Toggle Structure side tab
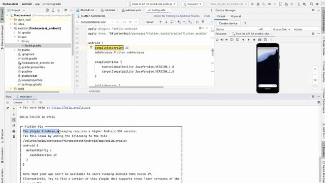This screenshot has height=183, width=325. coord(2,136)
